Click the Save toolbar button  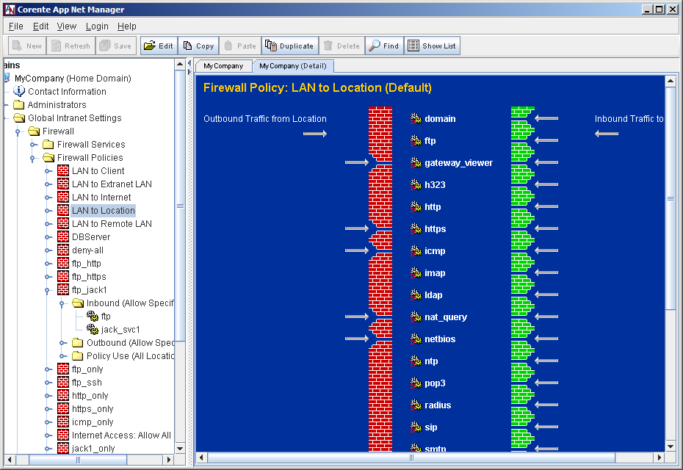[115, 46]
